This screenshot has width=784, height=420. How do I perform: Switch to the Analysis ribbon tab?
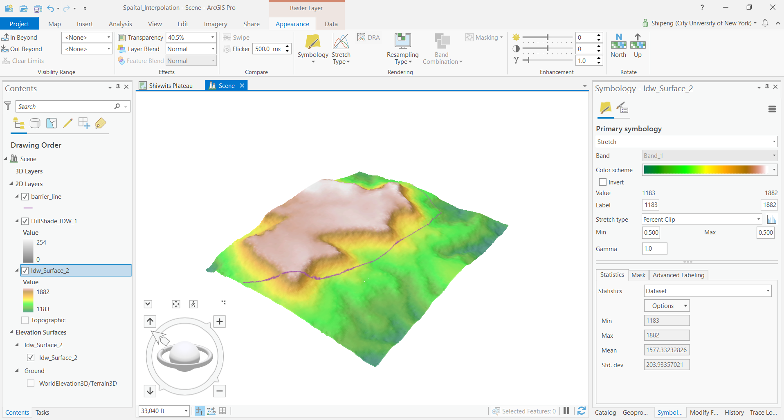tap(120, 24)
